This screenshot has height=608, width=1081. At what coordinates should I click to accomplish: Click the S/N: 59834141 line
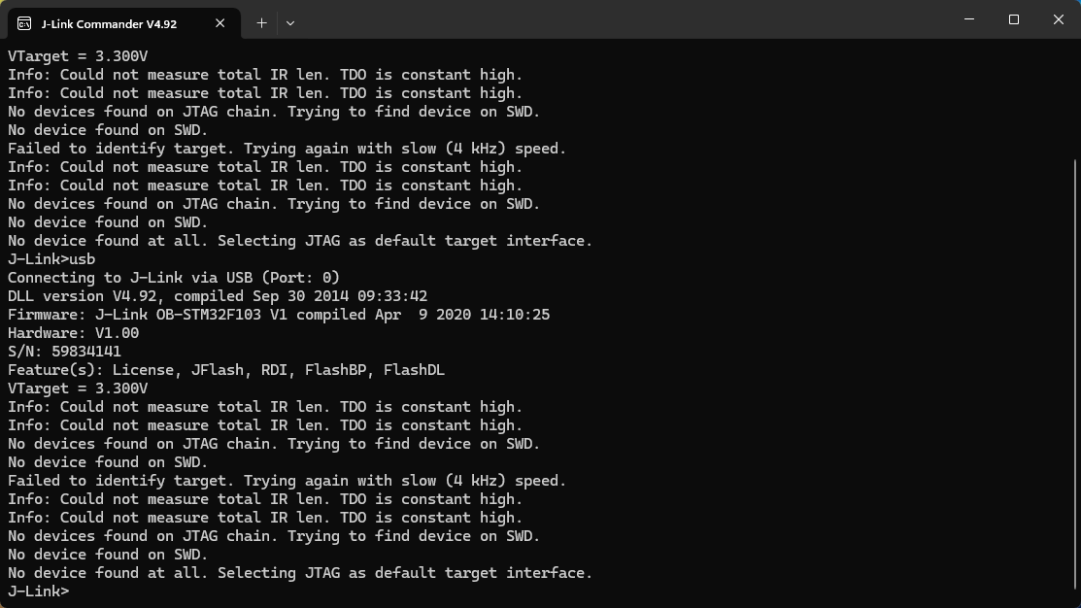click(x=64, y=352)
